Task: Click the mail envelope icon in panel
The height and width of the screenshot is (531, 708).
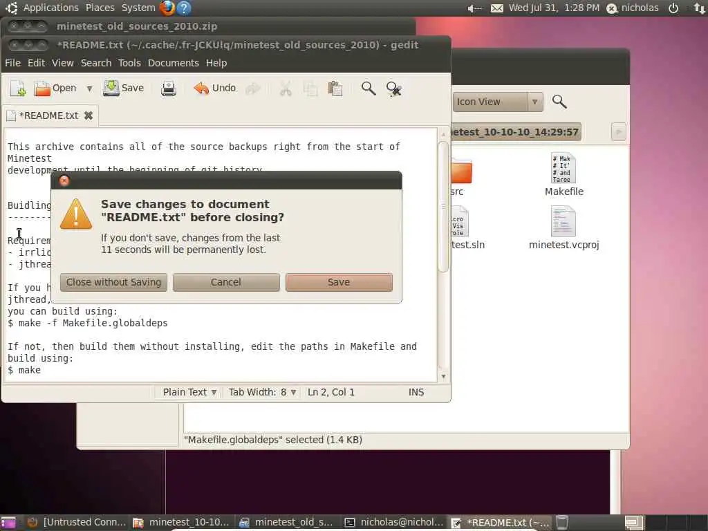Action: [497, 8]
